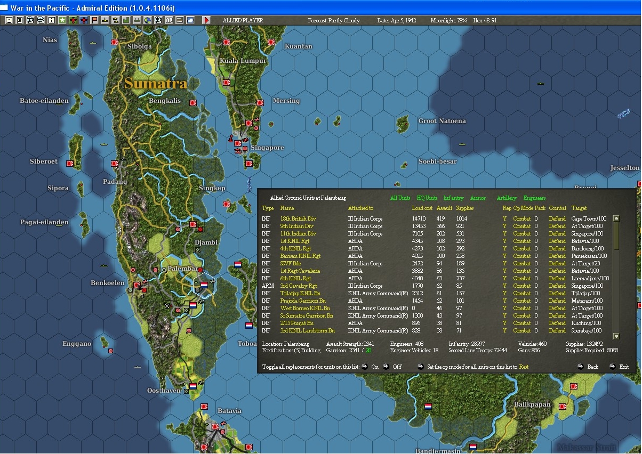
Task: Click the Dutch flag at Palembang hex
Action: (204, 285)
